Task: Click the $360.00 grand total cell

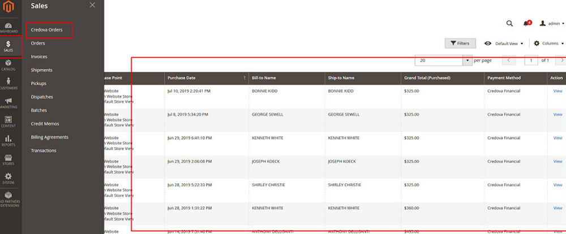Action: click(x=412, y=208)
